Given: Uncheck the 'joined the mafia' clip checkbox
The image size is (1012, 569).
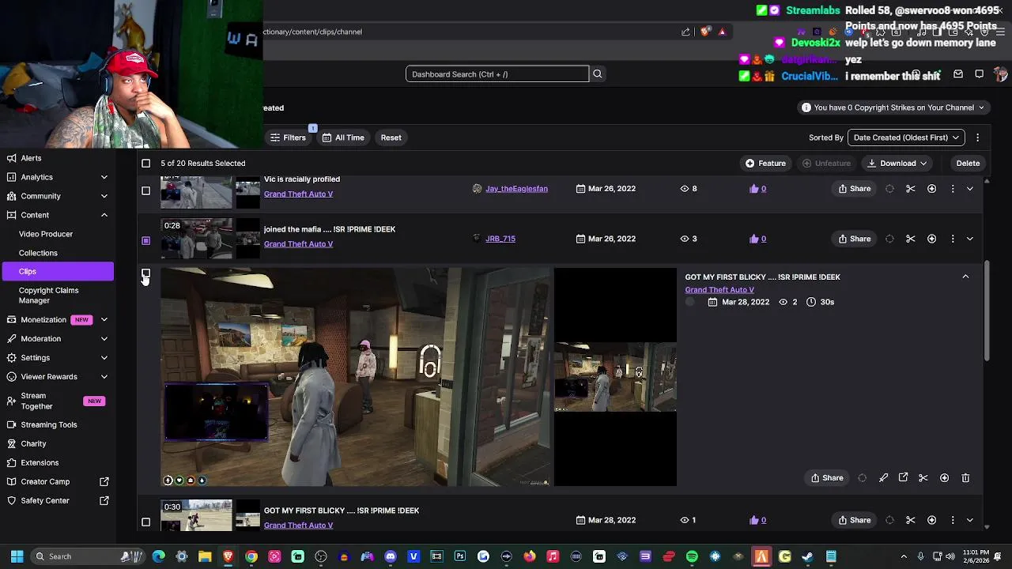Looking at the screenshot, I should coord(145,240).
